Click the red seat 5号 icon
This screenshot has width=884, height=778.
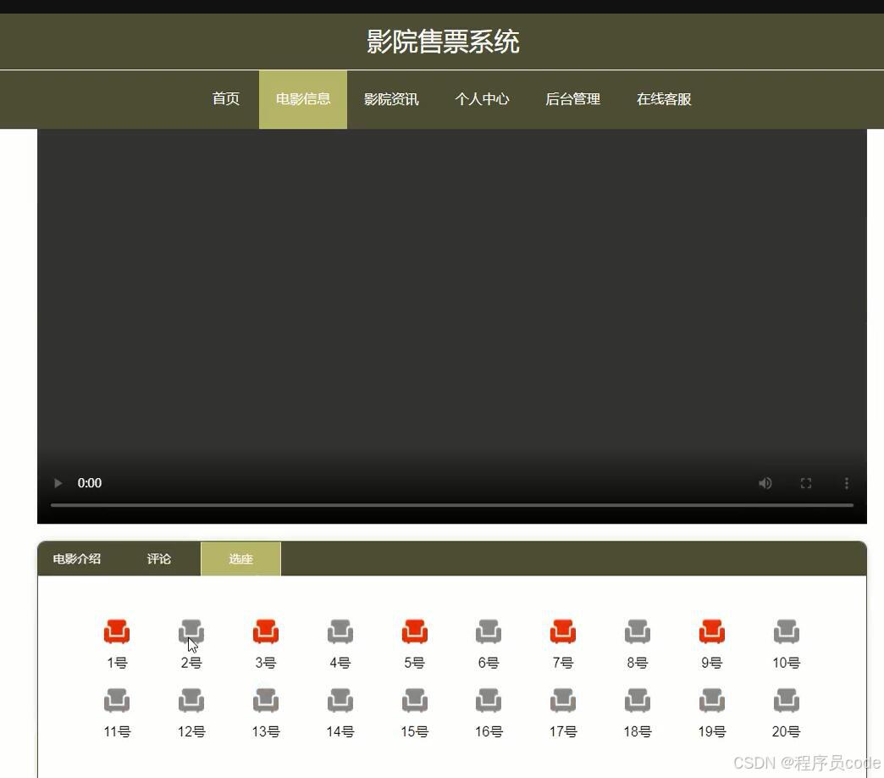[x=414, y=631]
